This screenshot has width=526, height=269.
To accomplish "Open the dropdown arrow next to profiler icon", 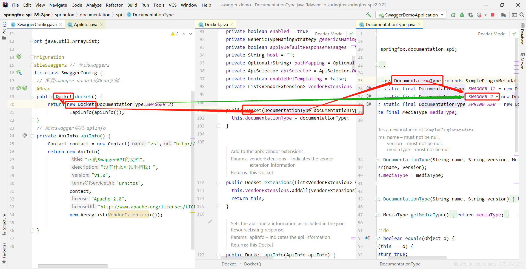I will point(485,15).
